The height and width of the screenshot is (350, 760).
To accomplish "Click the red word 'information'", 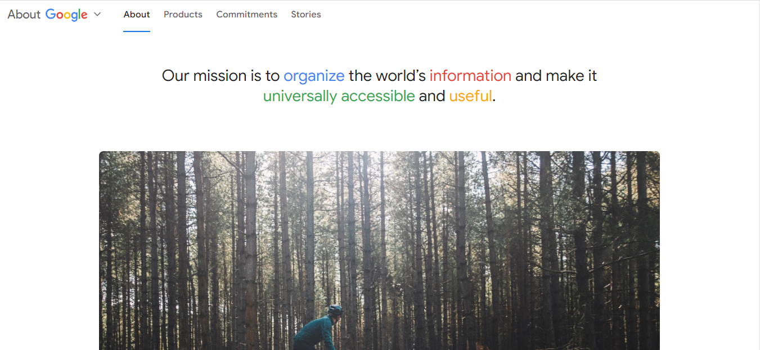I will 470,75.
